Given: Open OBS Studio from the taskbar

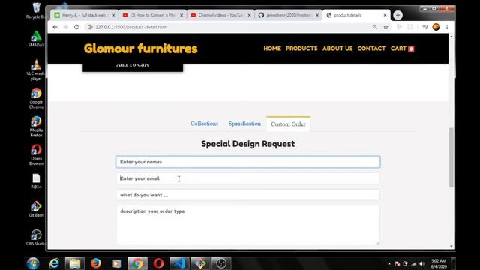Looking at the screenshot, I should pos(221,263).
